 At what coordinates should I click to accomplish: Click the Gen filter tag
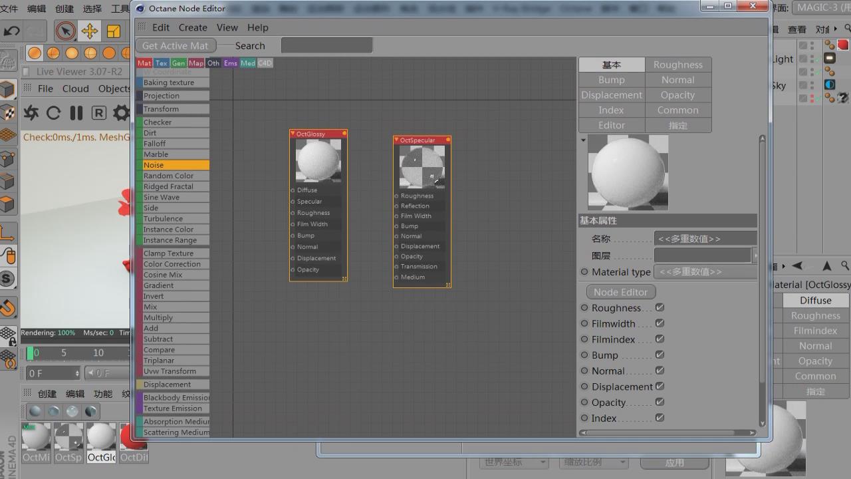[178, 63]
